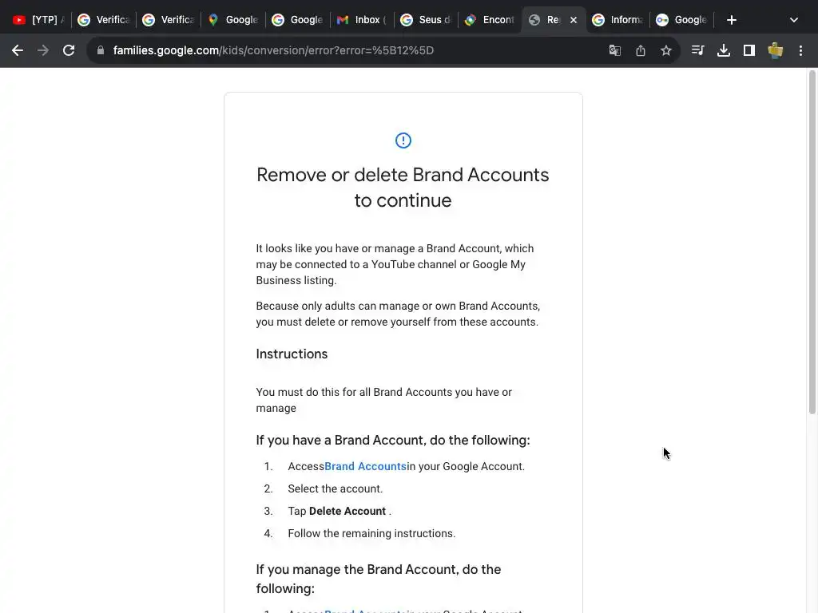
Task: View site info via the lock icon
Action: pyautogui.click(x=101, y=50)
